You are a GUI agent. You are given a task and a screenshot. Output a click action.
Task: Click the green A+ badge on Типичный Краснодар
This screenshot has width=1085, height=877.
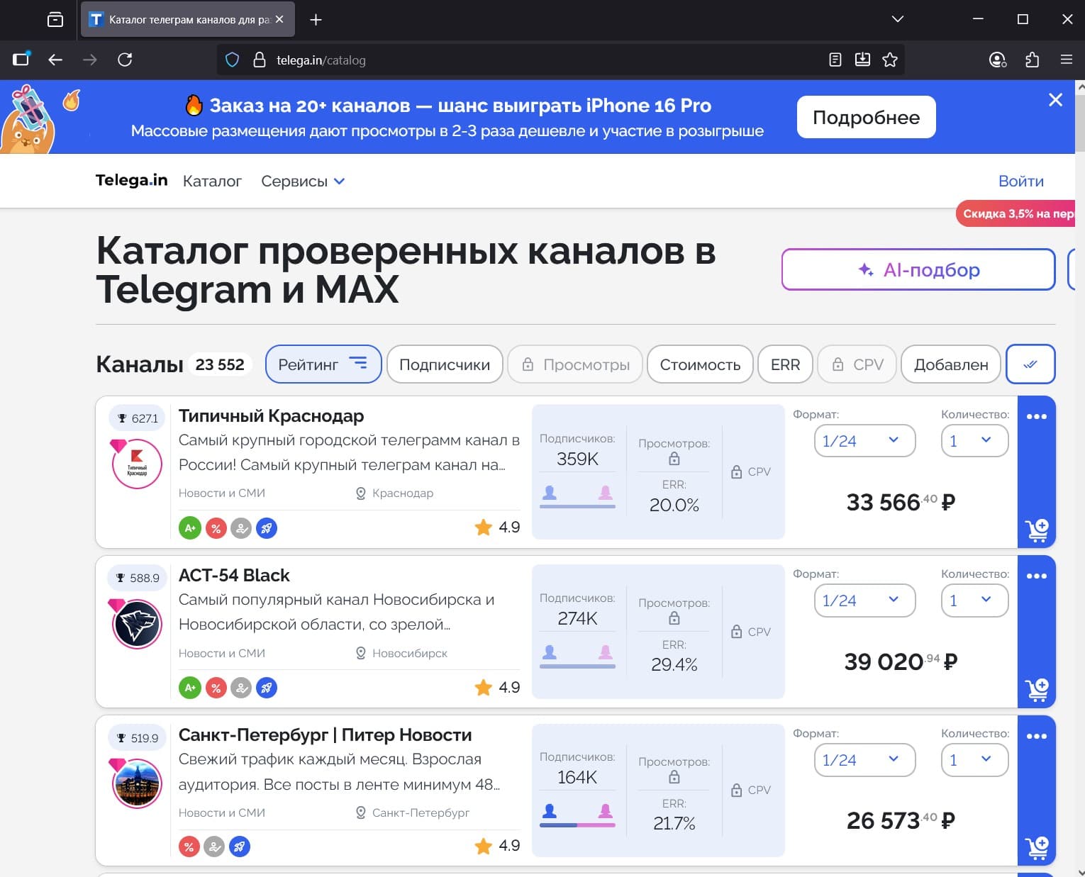point(189,528)
